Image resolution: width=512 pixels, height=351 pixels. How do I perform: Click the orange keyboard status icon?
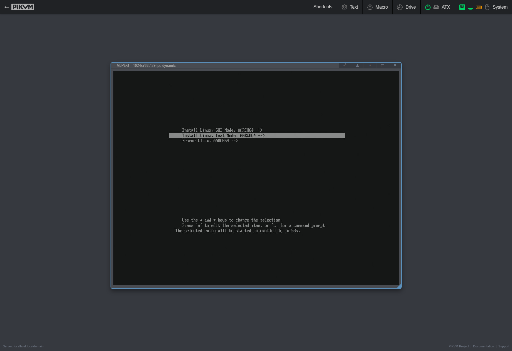click(479, 7)
